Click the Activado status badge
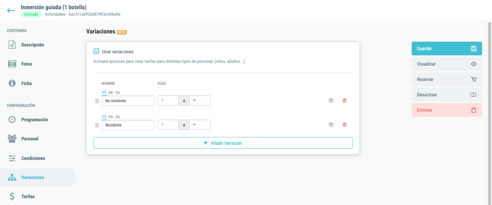The width and height of the screenshot is (492, 205). coord(31,14)
